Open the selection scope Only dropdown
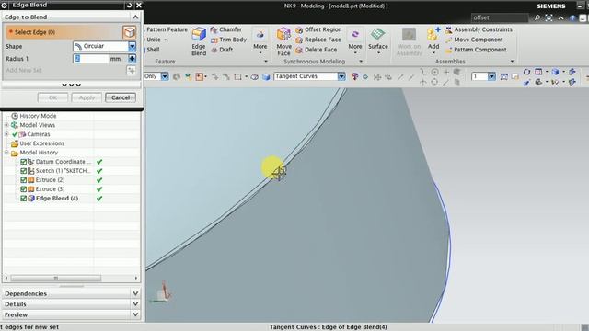Image resolution: width=589 pixels, height=331 pixels. click(165, 76)
